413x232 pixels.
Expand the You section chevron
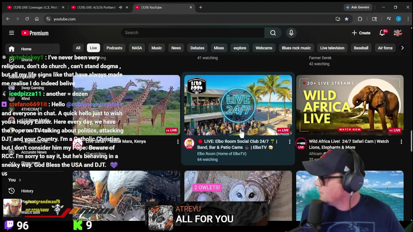[20, 180]
